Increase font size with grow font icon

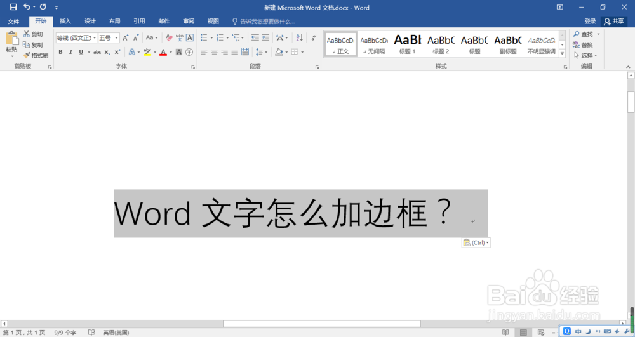(x=126, y=37)
